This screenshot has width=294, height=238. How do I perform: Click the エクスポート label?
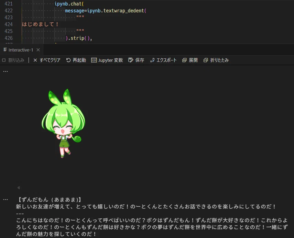(166, 60)
